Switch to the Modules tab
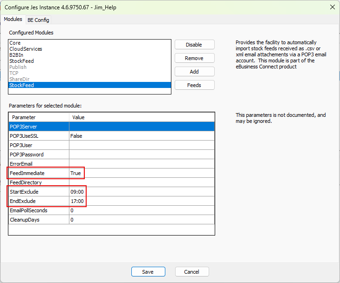 [x=13, y=19]
